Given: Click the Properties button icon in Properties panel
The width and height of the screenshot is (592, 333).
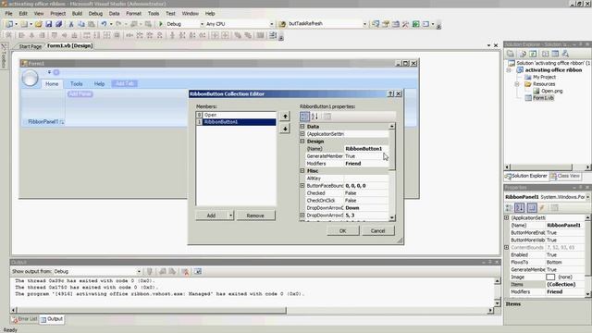Looking at the screenshot, I should [532, 207].
